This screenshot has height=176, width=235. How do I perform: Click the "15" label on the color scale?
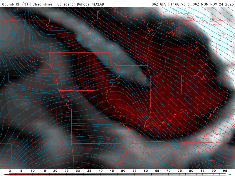point(44,171)
